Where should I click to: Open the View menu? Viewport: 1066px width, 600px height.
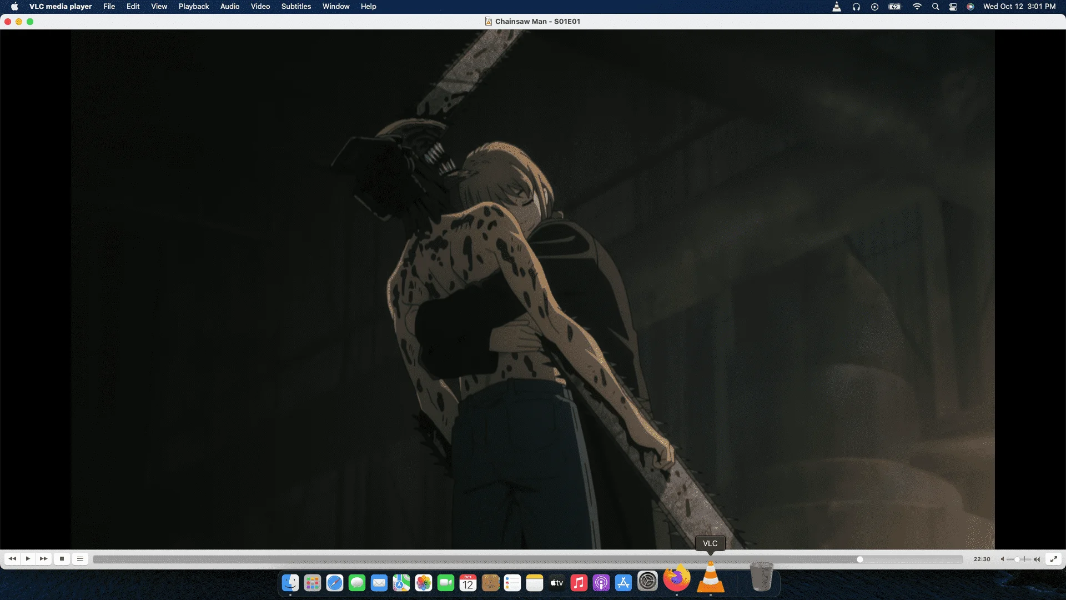pos(159,7)
